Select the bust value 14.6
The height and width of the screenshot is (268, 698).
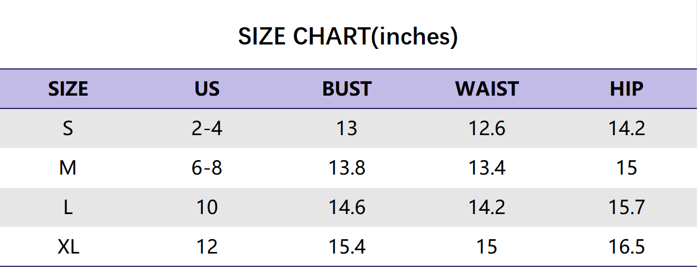[347, 207]
